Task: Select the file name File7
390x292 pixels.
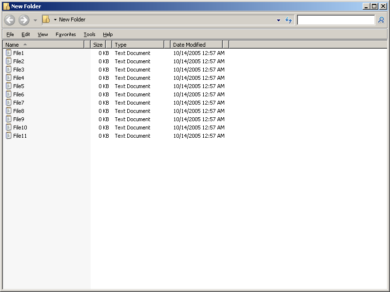Action: click(19, 103)
